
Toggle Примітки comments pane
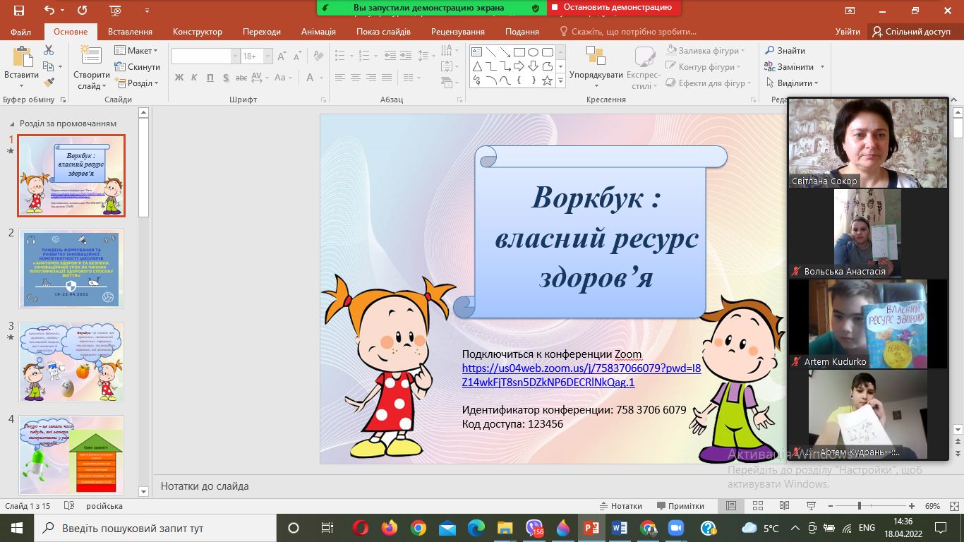pyautogui.click(x=680, y=506)
